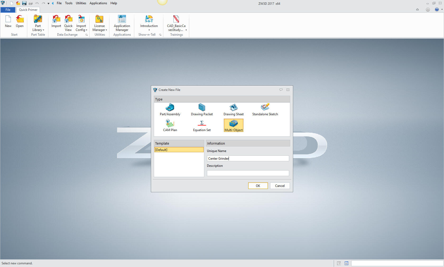
Task: Expand the Introduction dropdown arrow
Action: [x=149, y=30]
